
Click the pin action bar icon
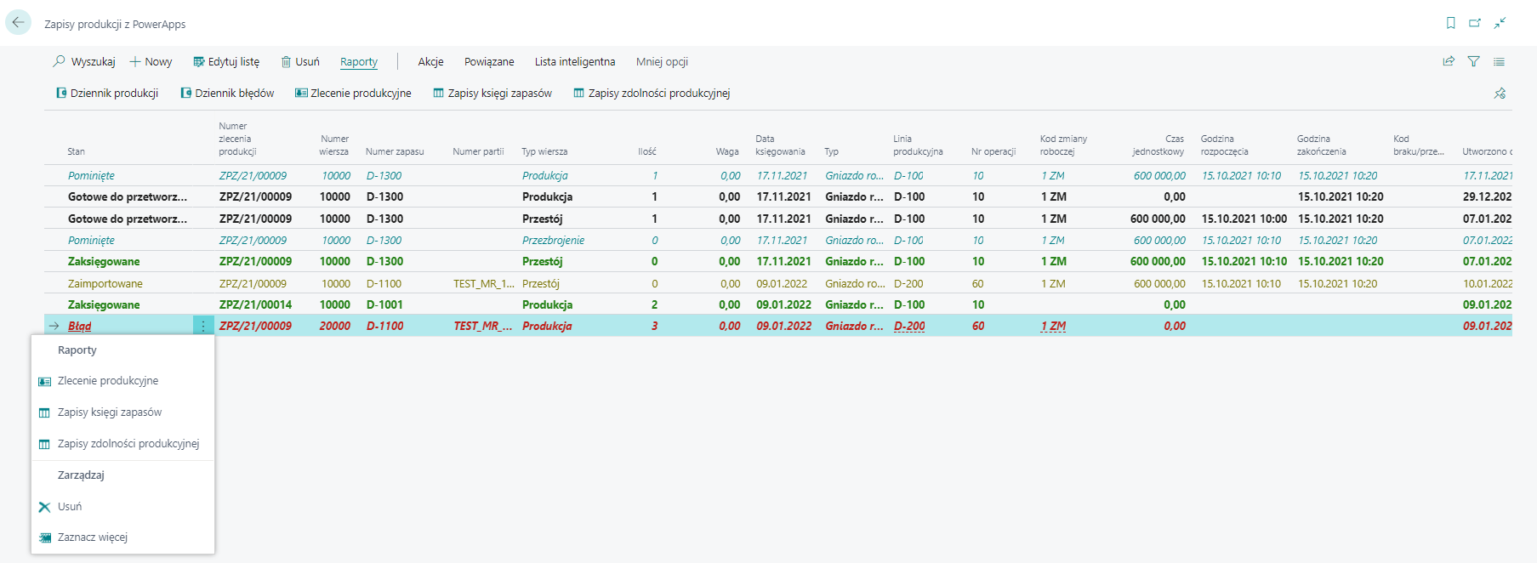tap(1500, 94)
